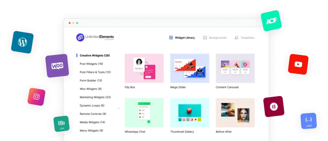Open the Mega Slider widget thumbnail

(x=190, y=68)
